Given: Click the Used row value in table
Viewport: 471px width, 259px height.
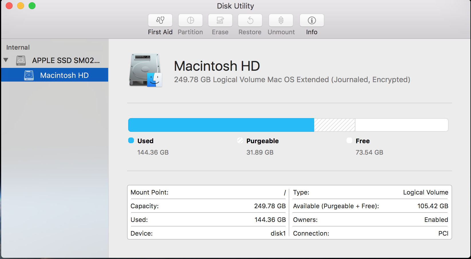Looking at the screenshot, I should pos(270,220).
